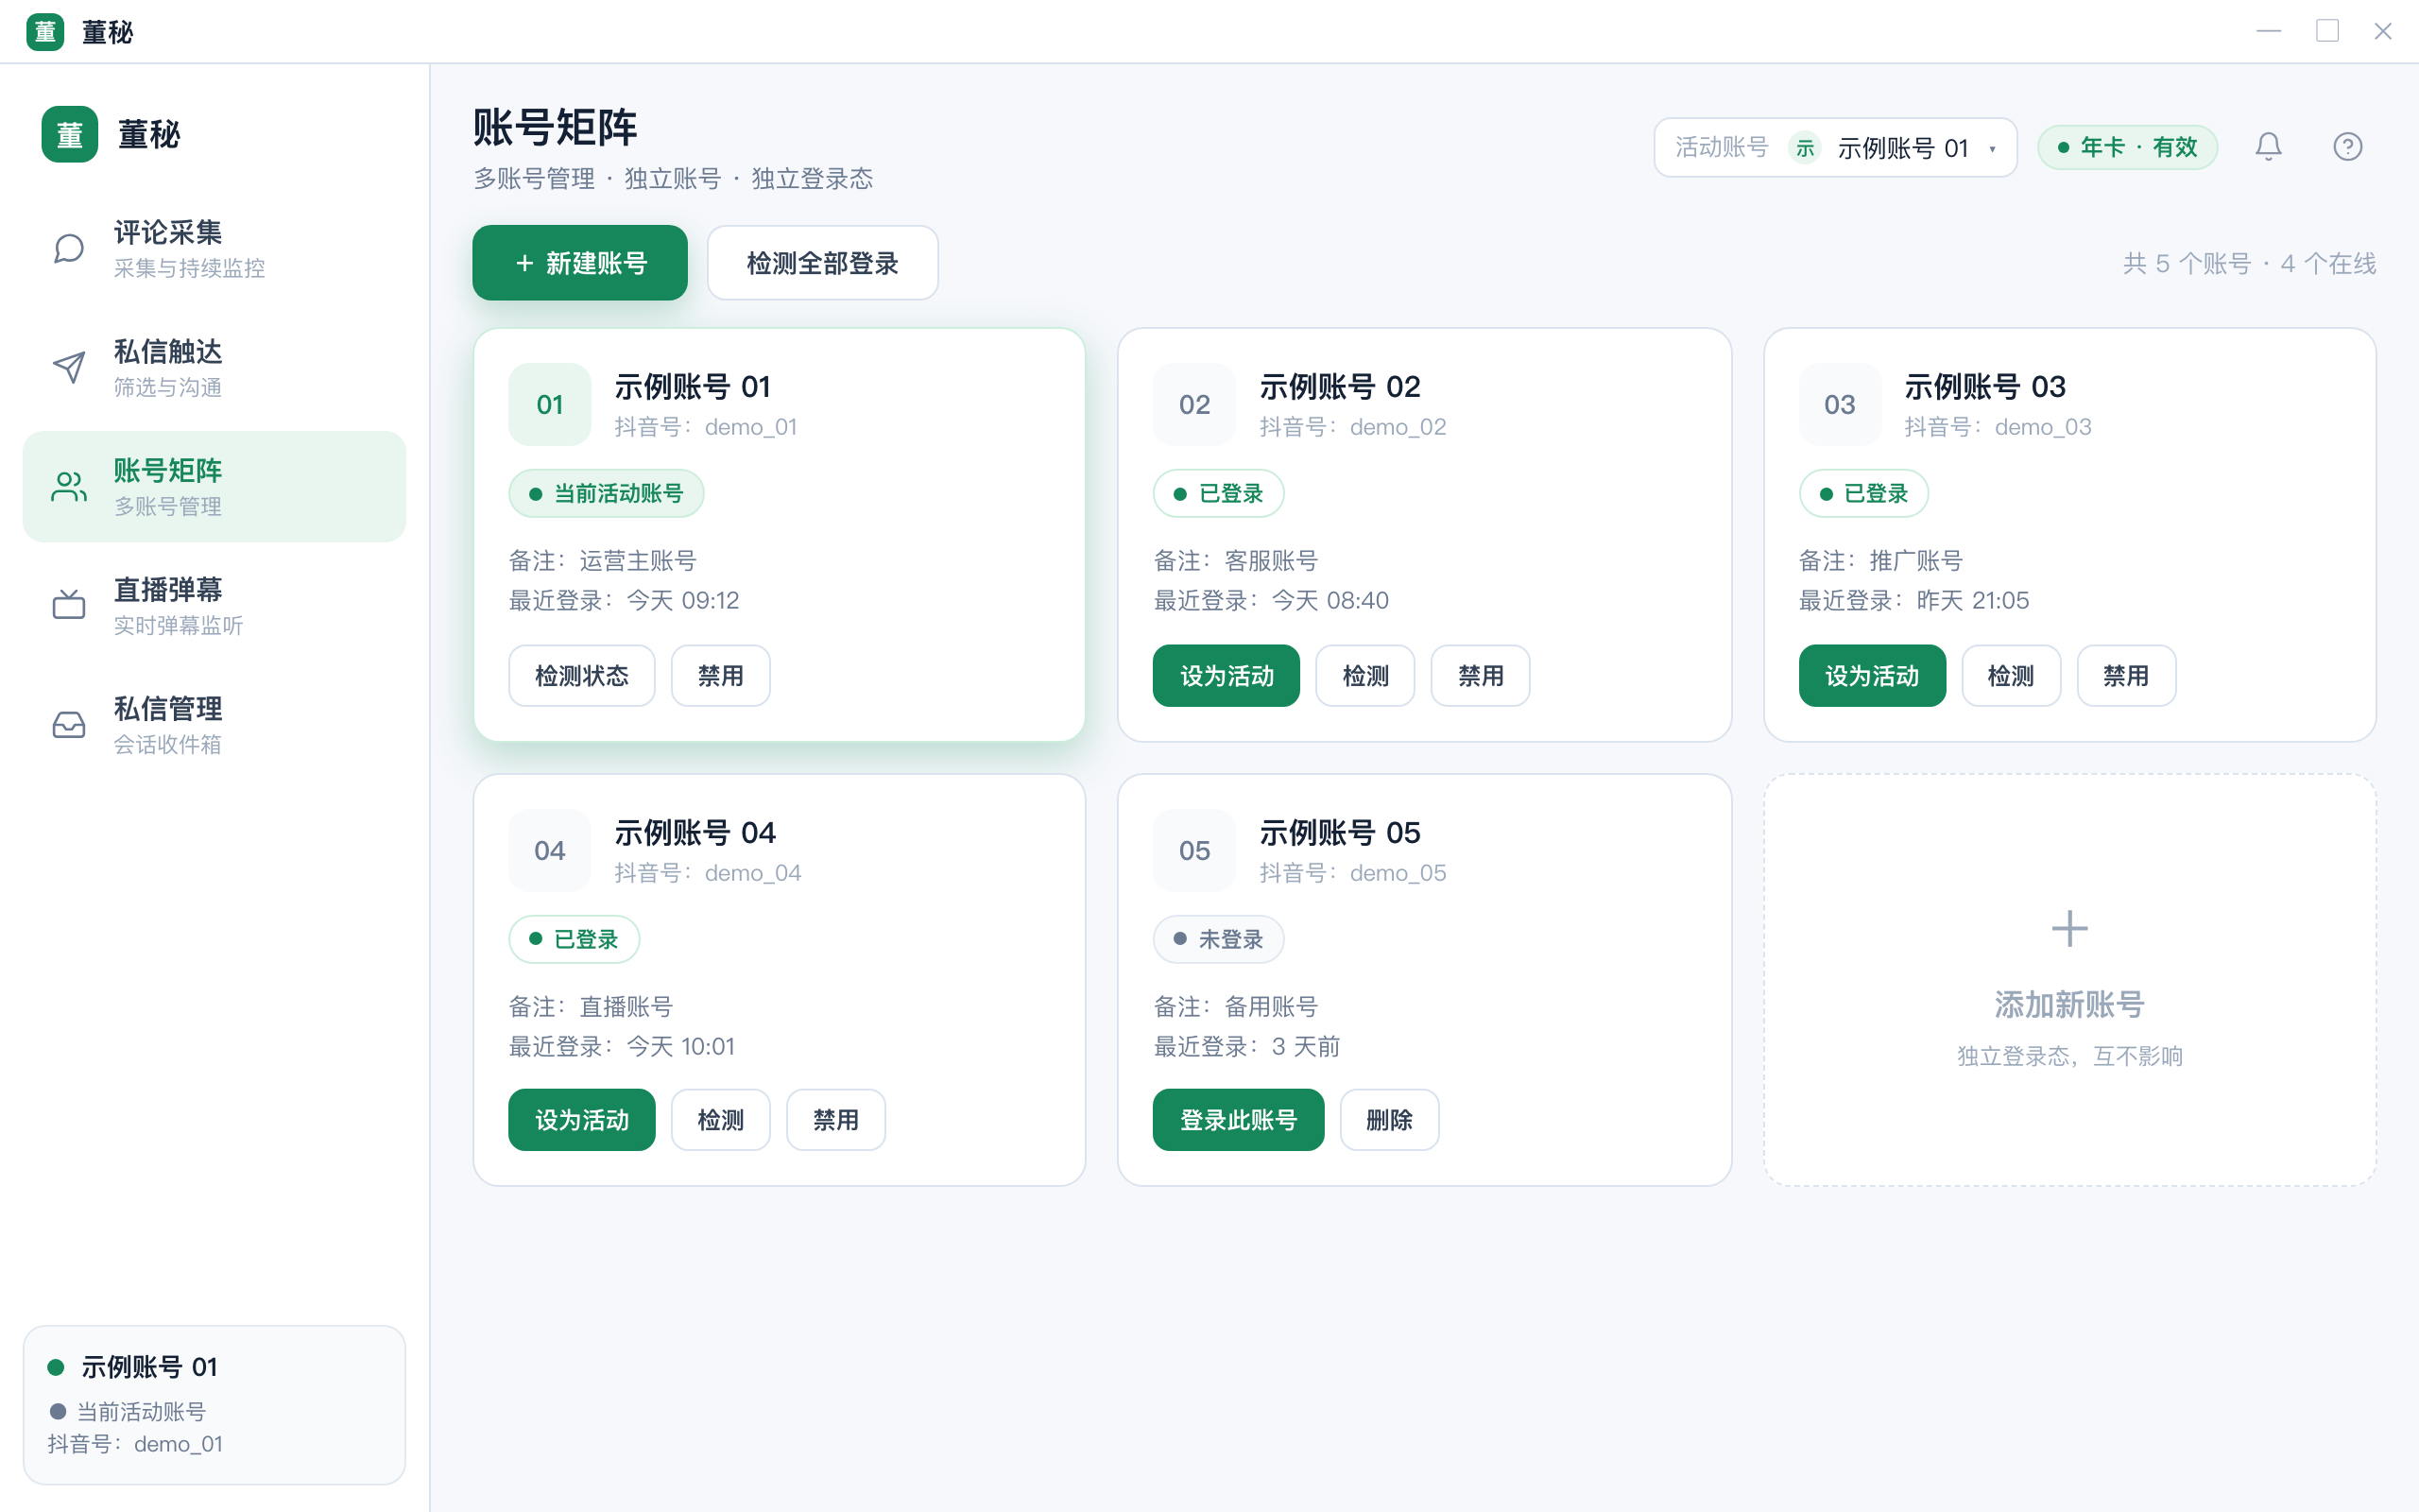Click the 评论采集 chat bubble icon

pos(68,248)
